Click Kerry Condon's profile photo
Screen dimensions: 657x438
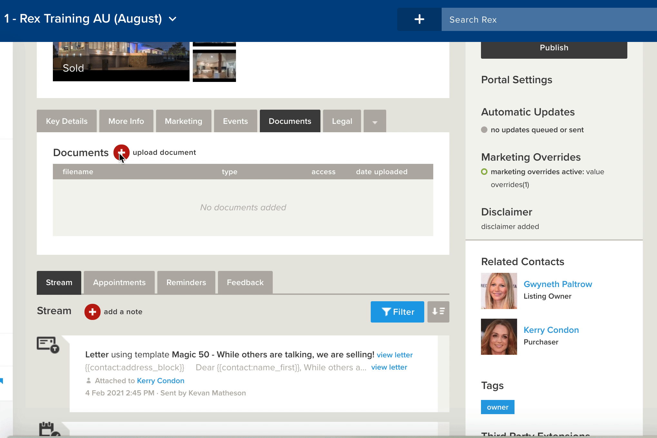coord(499,337)
